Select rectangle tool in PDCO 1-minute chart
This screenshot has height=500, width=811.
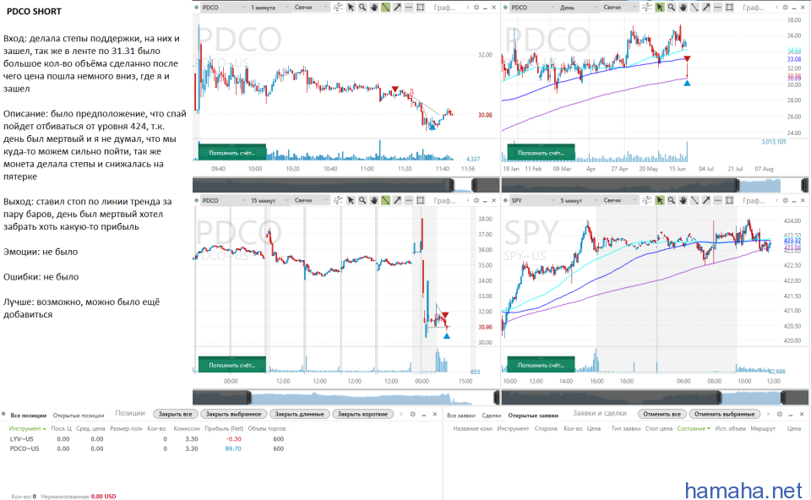pos(421,8)
